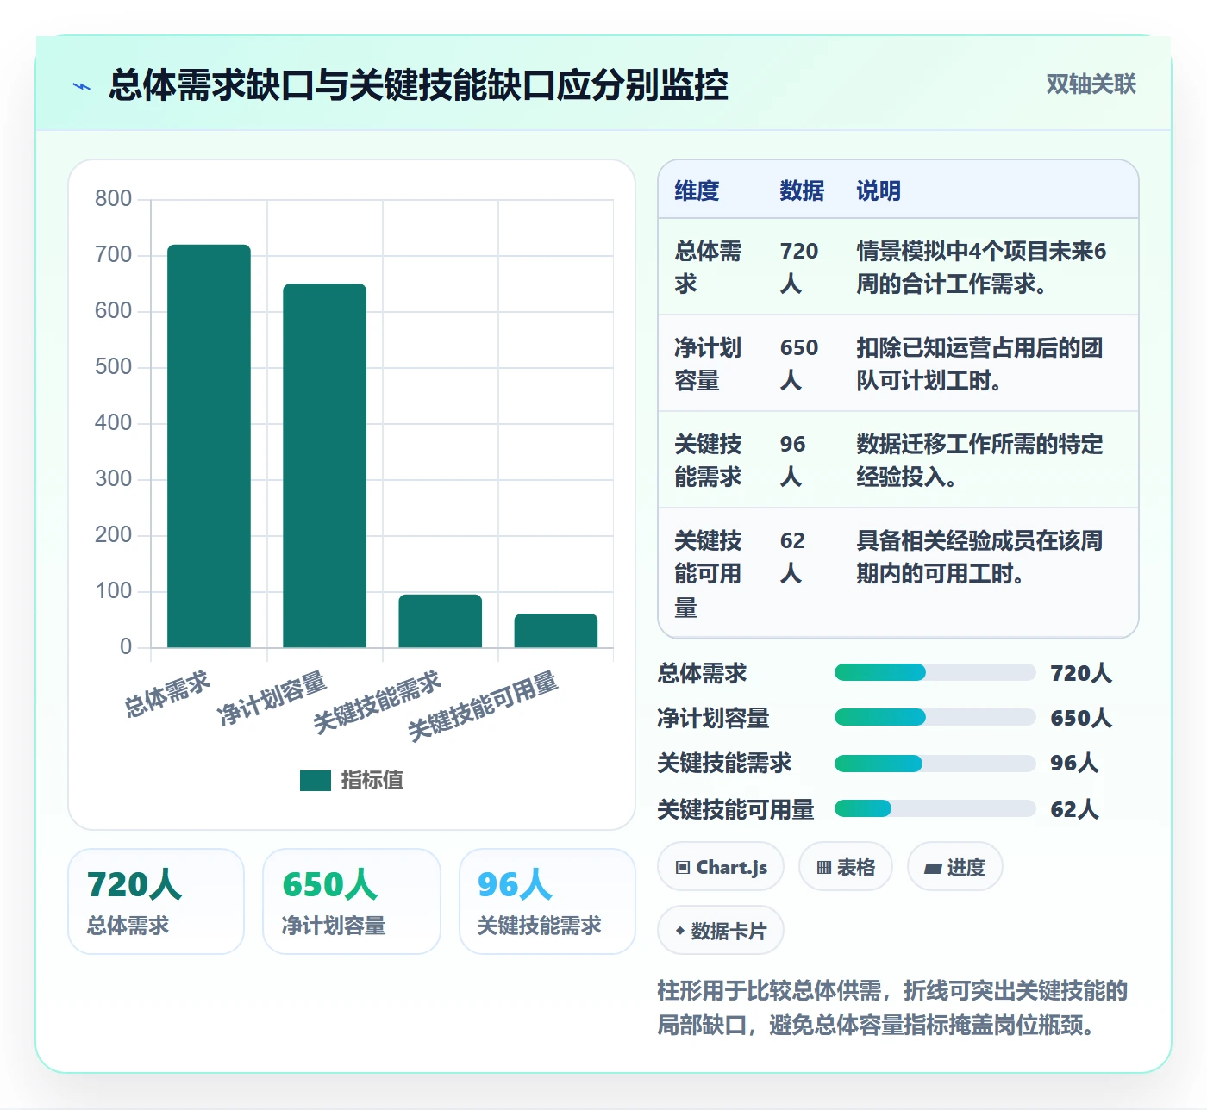Click the 数据 table column header
The width and height of the screenshot is (1207, 1110).
coord(802,190)
